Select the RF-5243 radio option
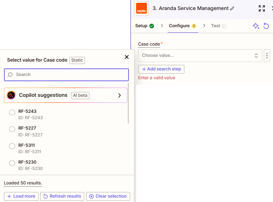 [x=12, y=113]
